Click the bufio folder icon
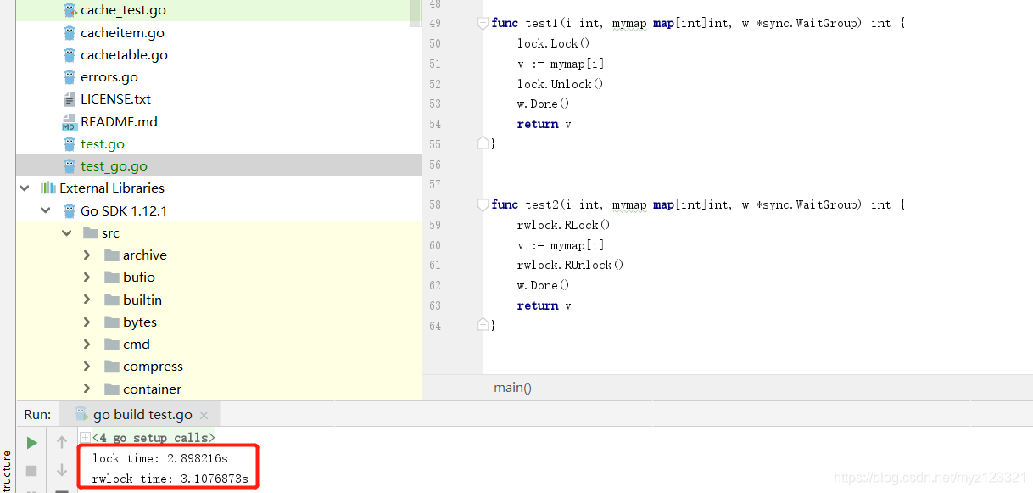Screen dimensions: 1033x493 click(x=111, y=277)
